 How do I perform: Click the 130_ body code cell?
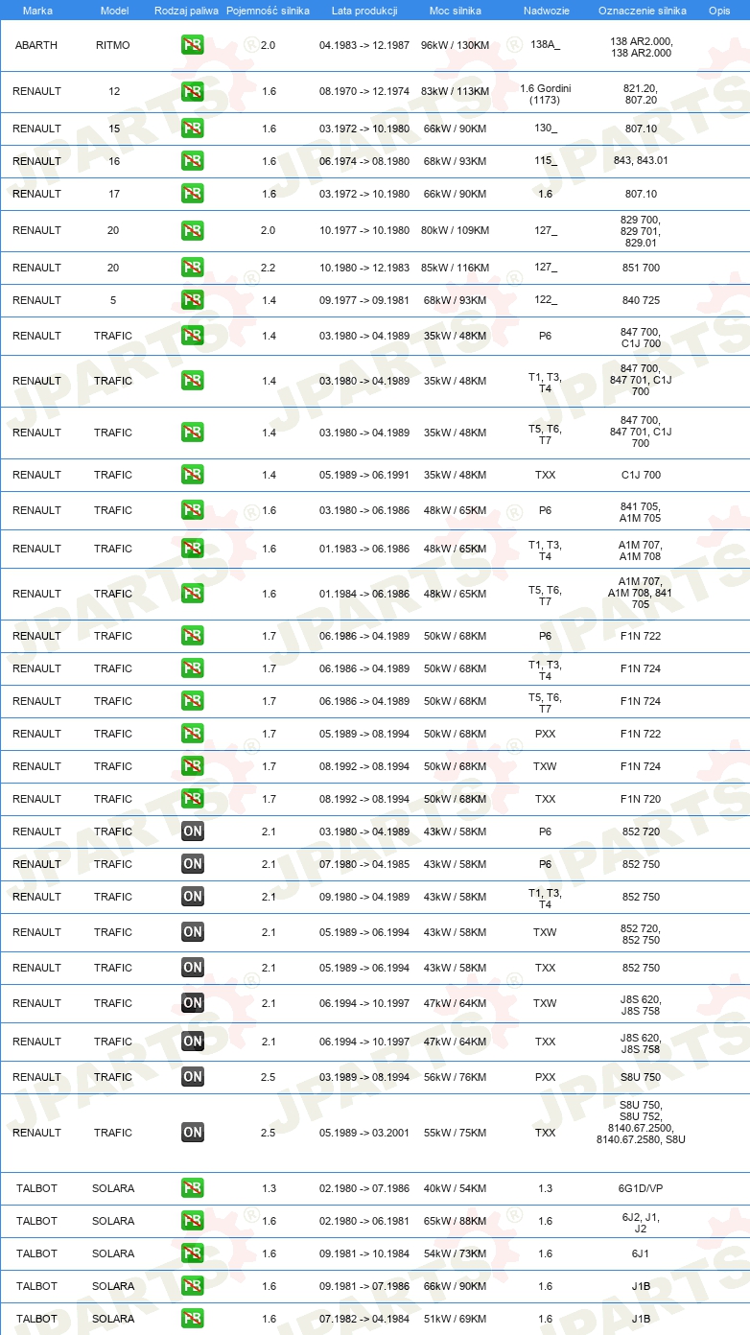[545, 129]
